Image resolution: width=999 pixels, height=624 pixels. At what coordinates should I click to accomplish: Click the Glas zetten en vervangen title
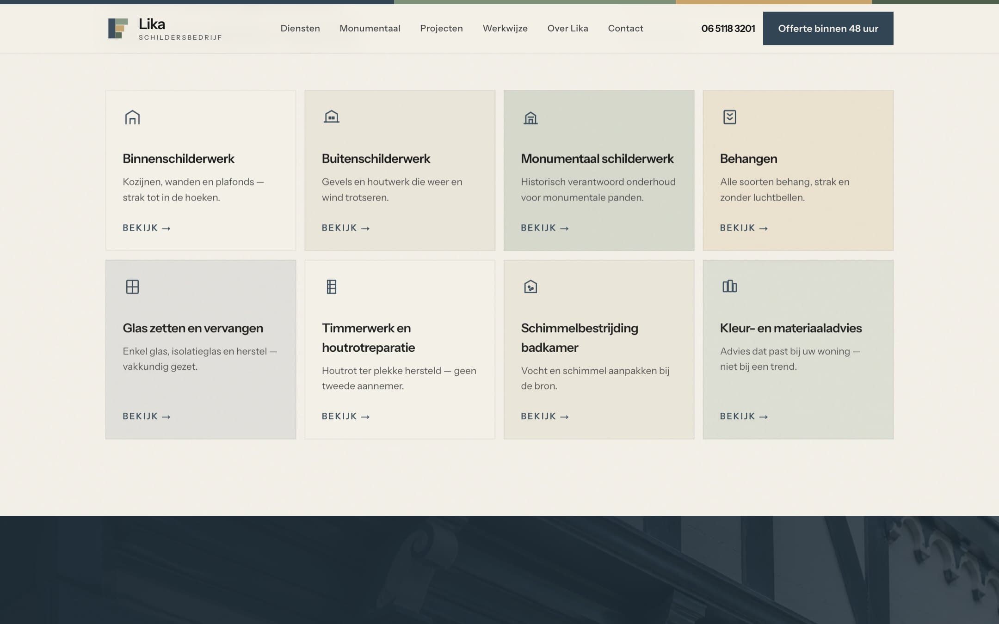pyautogui.click(x=193, y=328)
